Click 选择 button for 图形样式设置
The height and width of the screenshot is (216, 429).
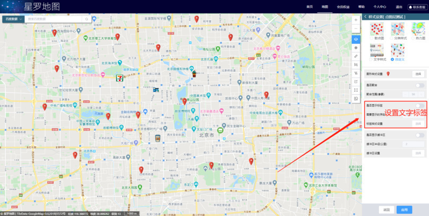coord(418,74)
